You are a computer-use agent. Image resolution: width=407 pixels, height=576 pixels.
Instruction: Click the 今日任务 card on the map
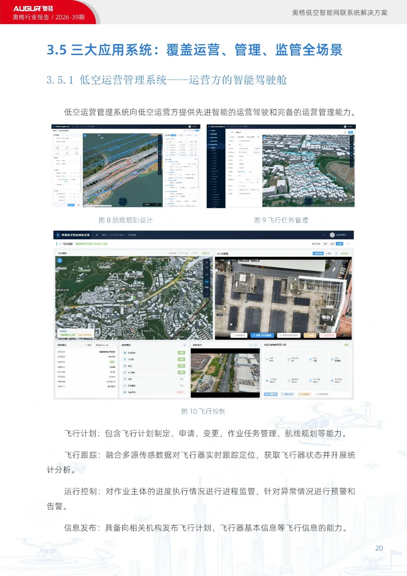pyautogui.click(x=75, y=333)
